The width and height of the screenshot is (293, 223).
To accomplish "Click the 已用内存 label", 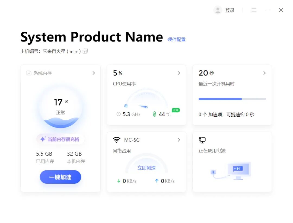I will pos(45,161).
